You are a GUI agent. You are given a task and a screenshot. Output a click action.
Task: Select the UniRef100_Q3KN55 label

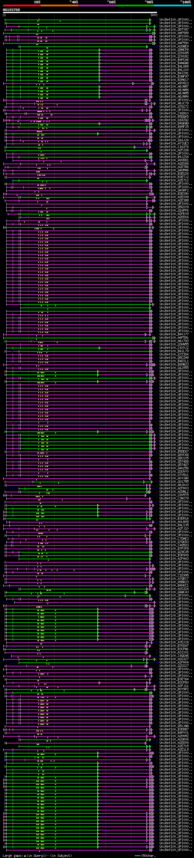174,344
